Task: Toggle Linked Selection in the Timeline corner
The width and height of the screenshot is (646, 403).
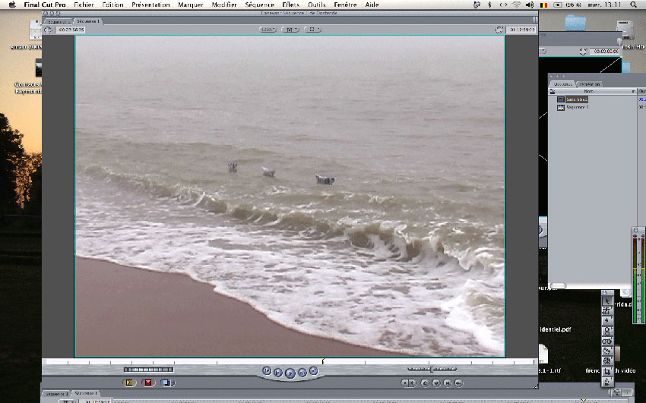Action: 617,392
